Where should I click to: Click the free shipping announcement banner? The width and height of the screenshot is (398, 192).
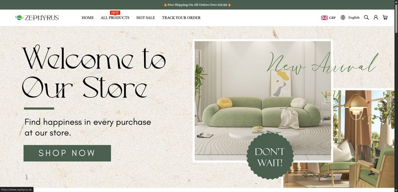click(197, 5)
